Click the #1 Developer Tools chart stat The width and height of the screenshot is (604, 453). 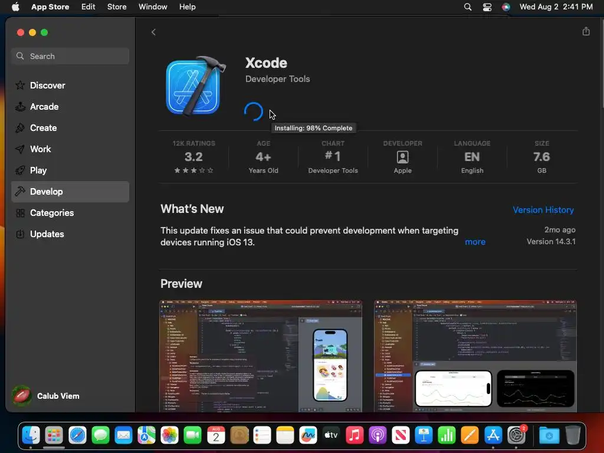click(333, 157)
